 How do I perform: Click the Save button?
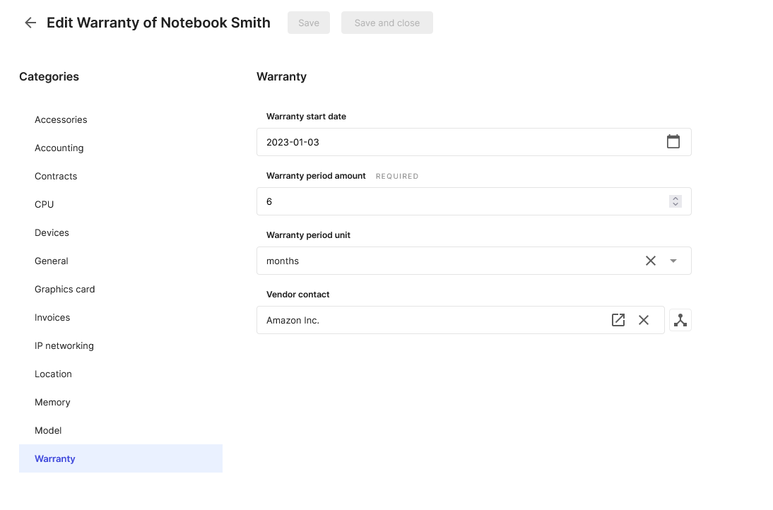(309, 23)
